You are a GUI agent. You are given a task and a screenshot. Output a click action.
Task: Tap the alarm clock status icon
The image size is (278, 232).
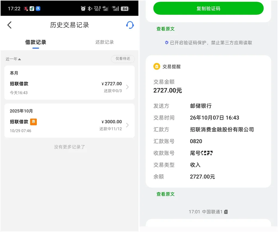[83, 8]
